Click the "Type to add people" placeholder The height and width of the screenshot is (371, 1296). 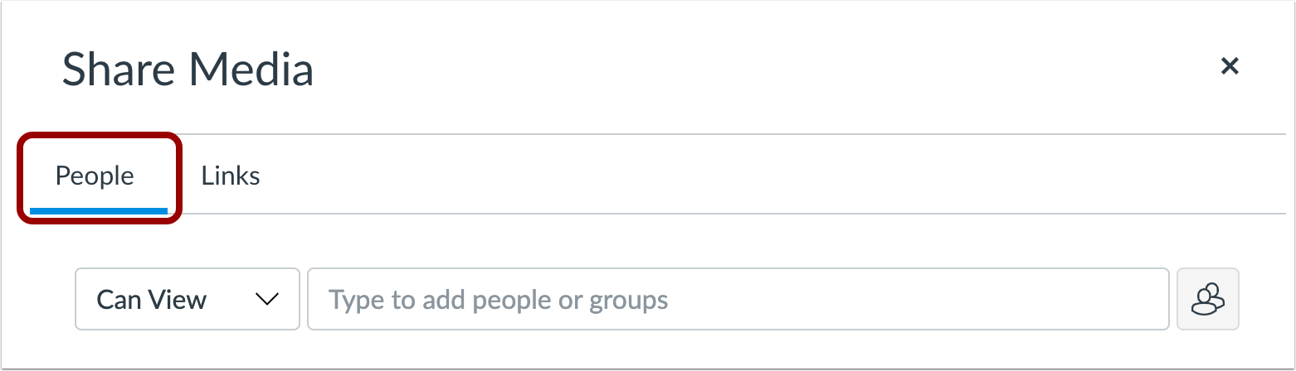tap(498, 299)
